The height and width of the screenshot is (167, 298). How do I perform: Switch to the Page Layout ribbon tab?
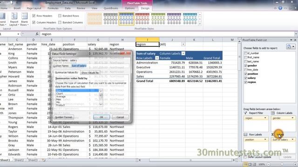coord(34,8)
